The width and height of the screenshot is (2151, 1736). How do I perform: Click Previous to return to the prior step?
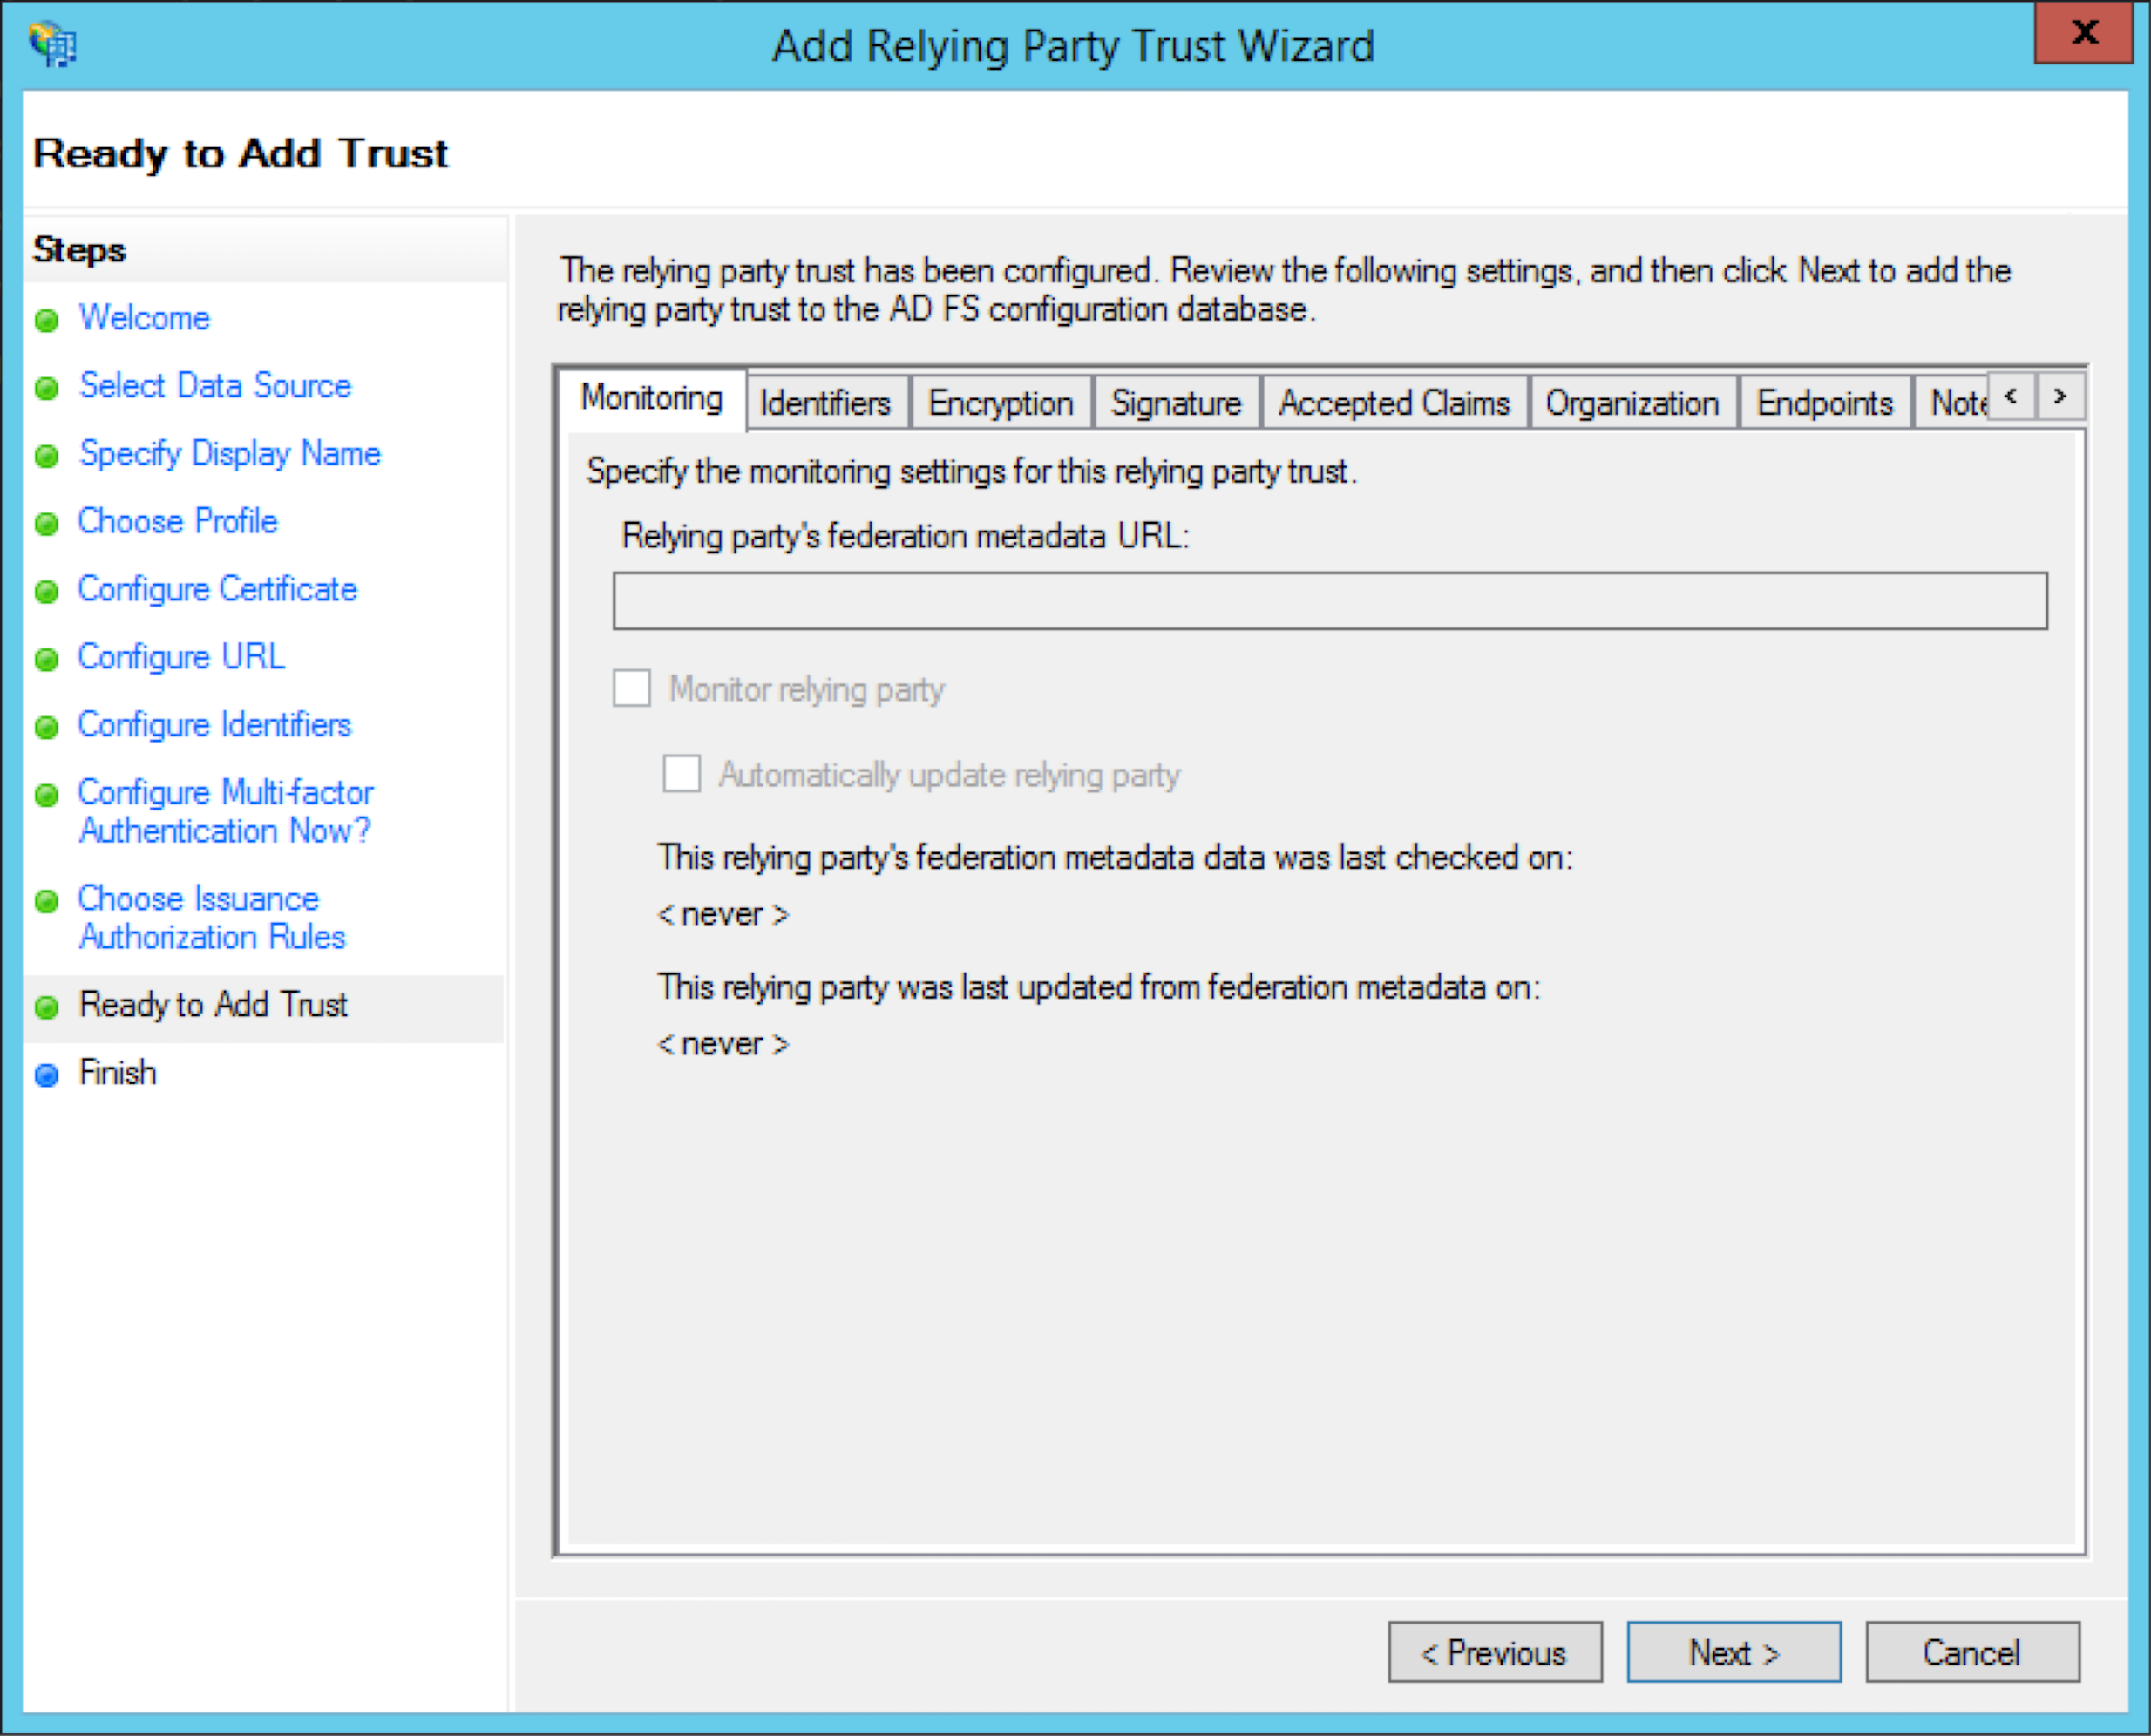click(1495, 1652)
